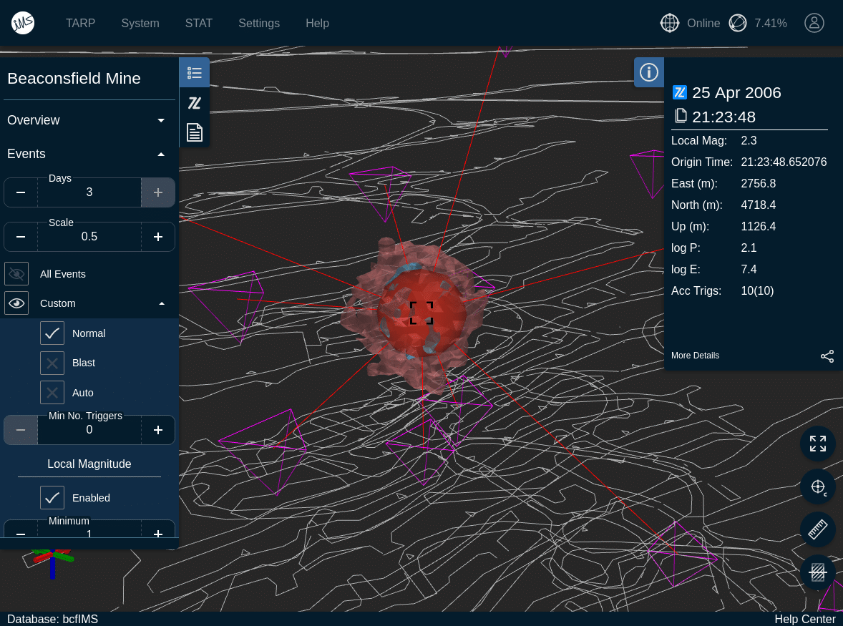Open More Details link
843x626 pixels.
click(x=695, y=356)
